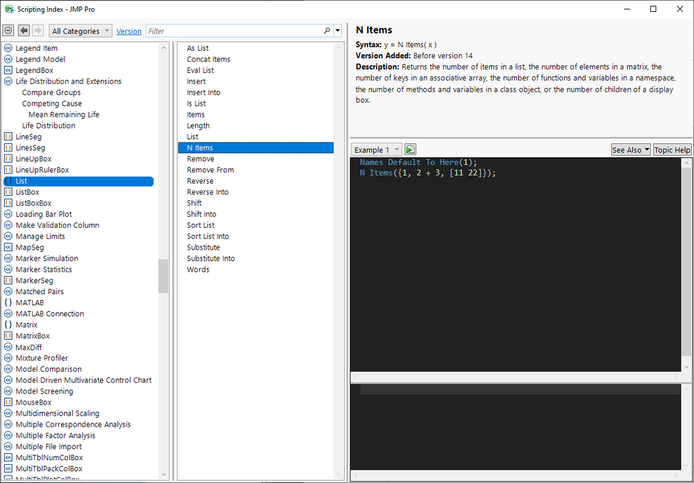Click the icon next to MatrixBox

click(8, 336)
